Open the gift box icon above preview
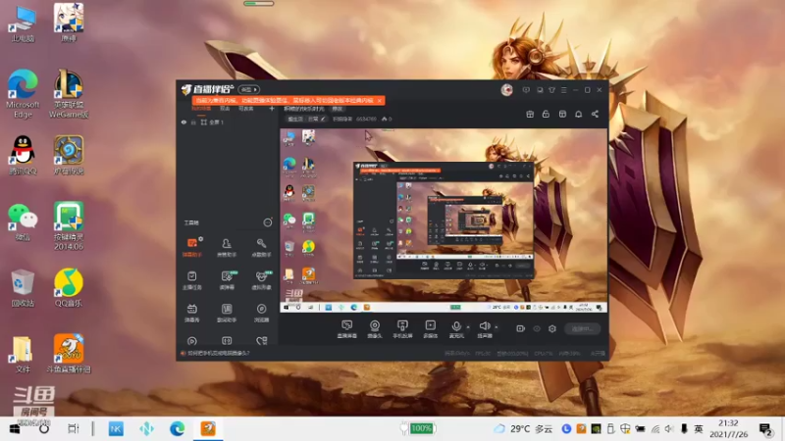The height and width of the screenshot is (441, 785). coord(530,114)
